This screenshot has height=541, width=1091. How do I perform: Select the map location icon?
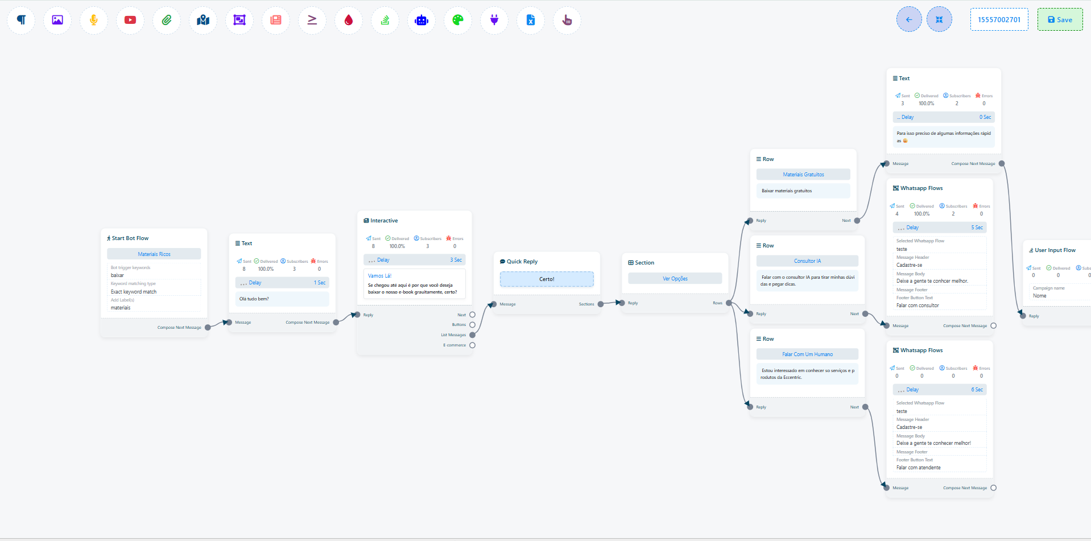[203, 20]
